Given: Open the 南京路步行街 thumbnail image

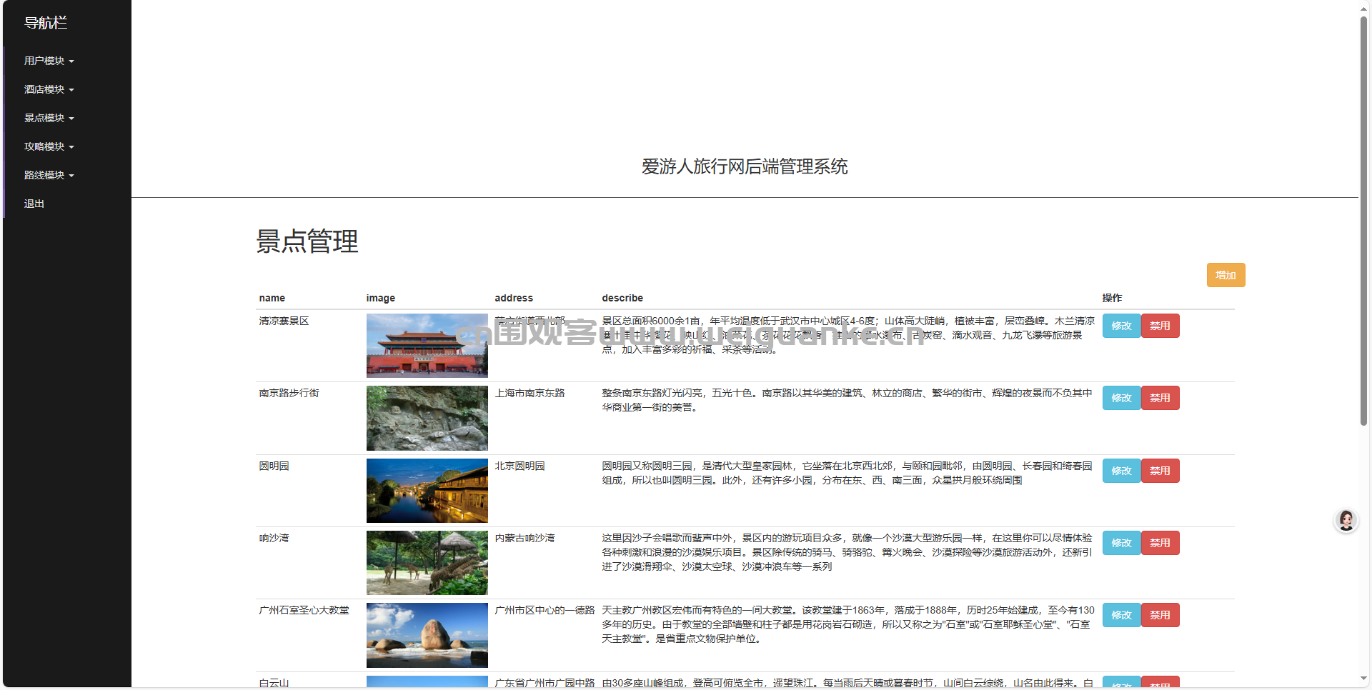Looking at the screenshot, I should [427, 418].
